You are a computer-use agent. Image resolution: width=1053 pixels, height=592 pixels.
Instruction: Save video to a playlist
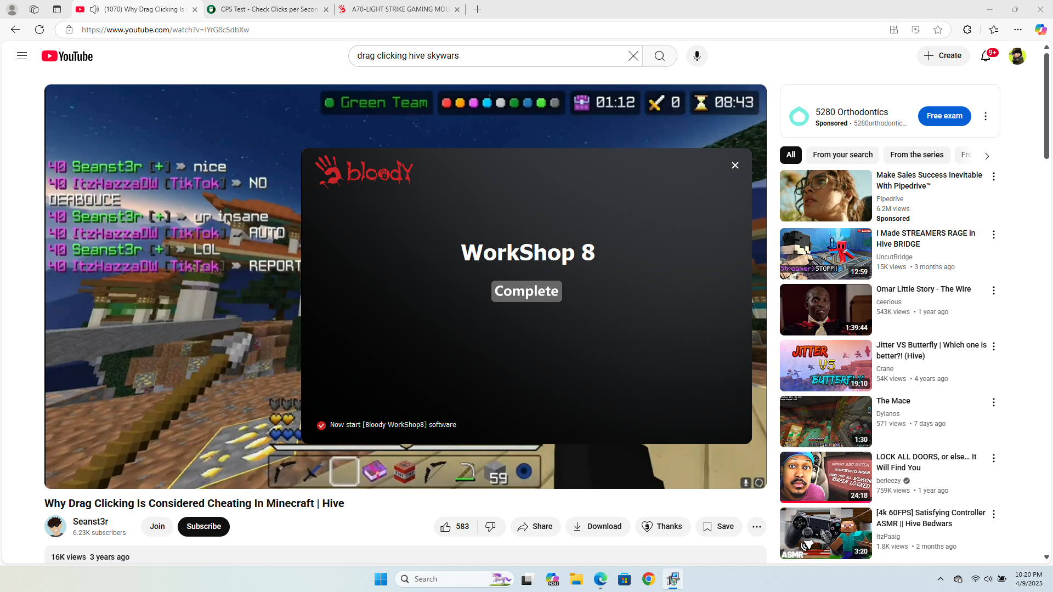point(719,527)
